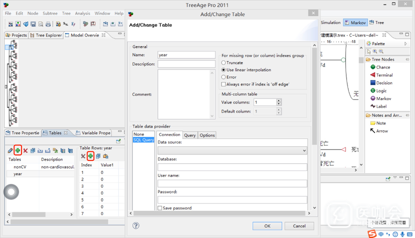The width and height of the screenshot is (415, 238).
Task: Click green plus to add new table
Action: click(17, 150)
